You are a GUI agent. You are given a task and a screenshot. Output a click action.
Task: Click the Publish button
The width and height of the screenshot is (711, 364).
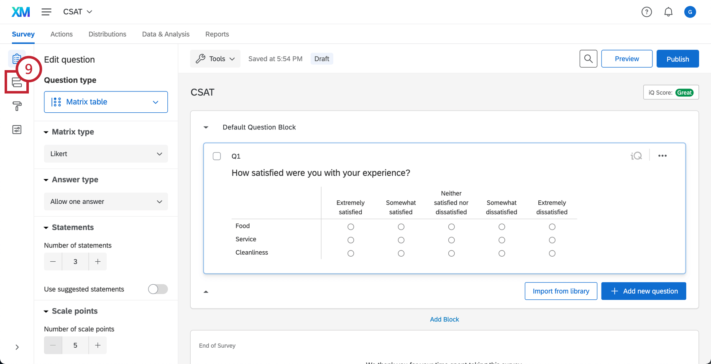point(678,59)
